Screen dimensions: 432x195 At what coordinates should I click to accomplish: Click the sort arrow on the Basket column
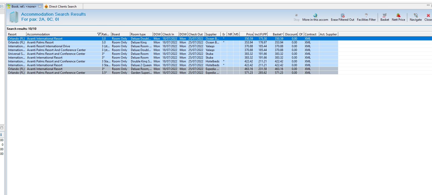coord(282,34)
